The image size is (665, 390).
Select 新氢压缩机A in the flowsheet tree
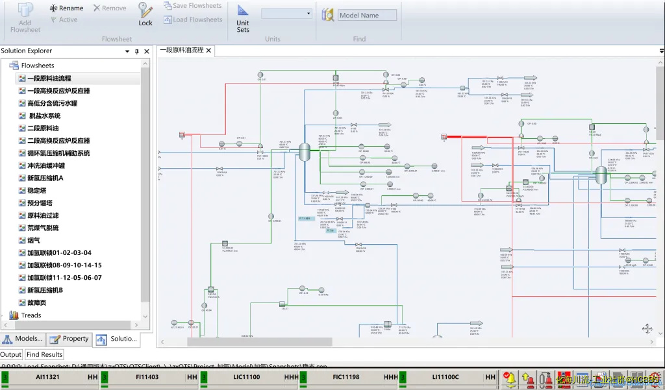45,178
